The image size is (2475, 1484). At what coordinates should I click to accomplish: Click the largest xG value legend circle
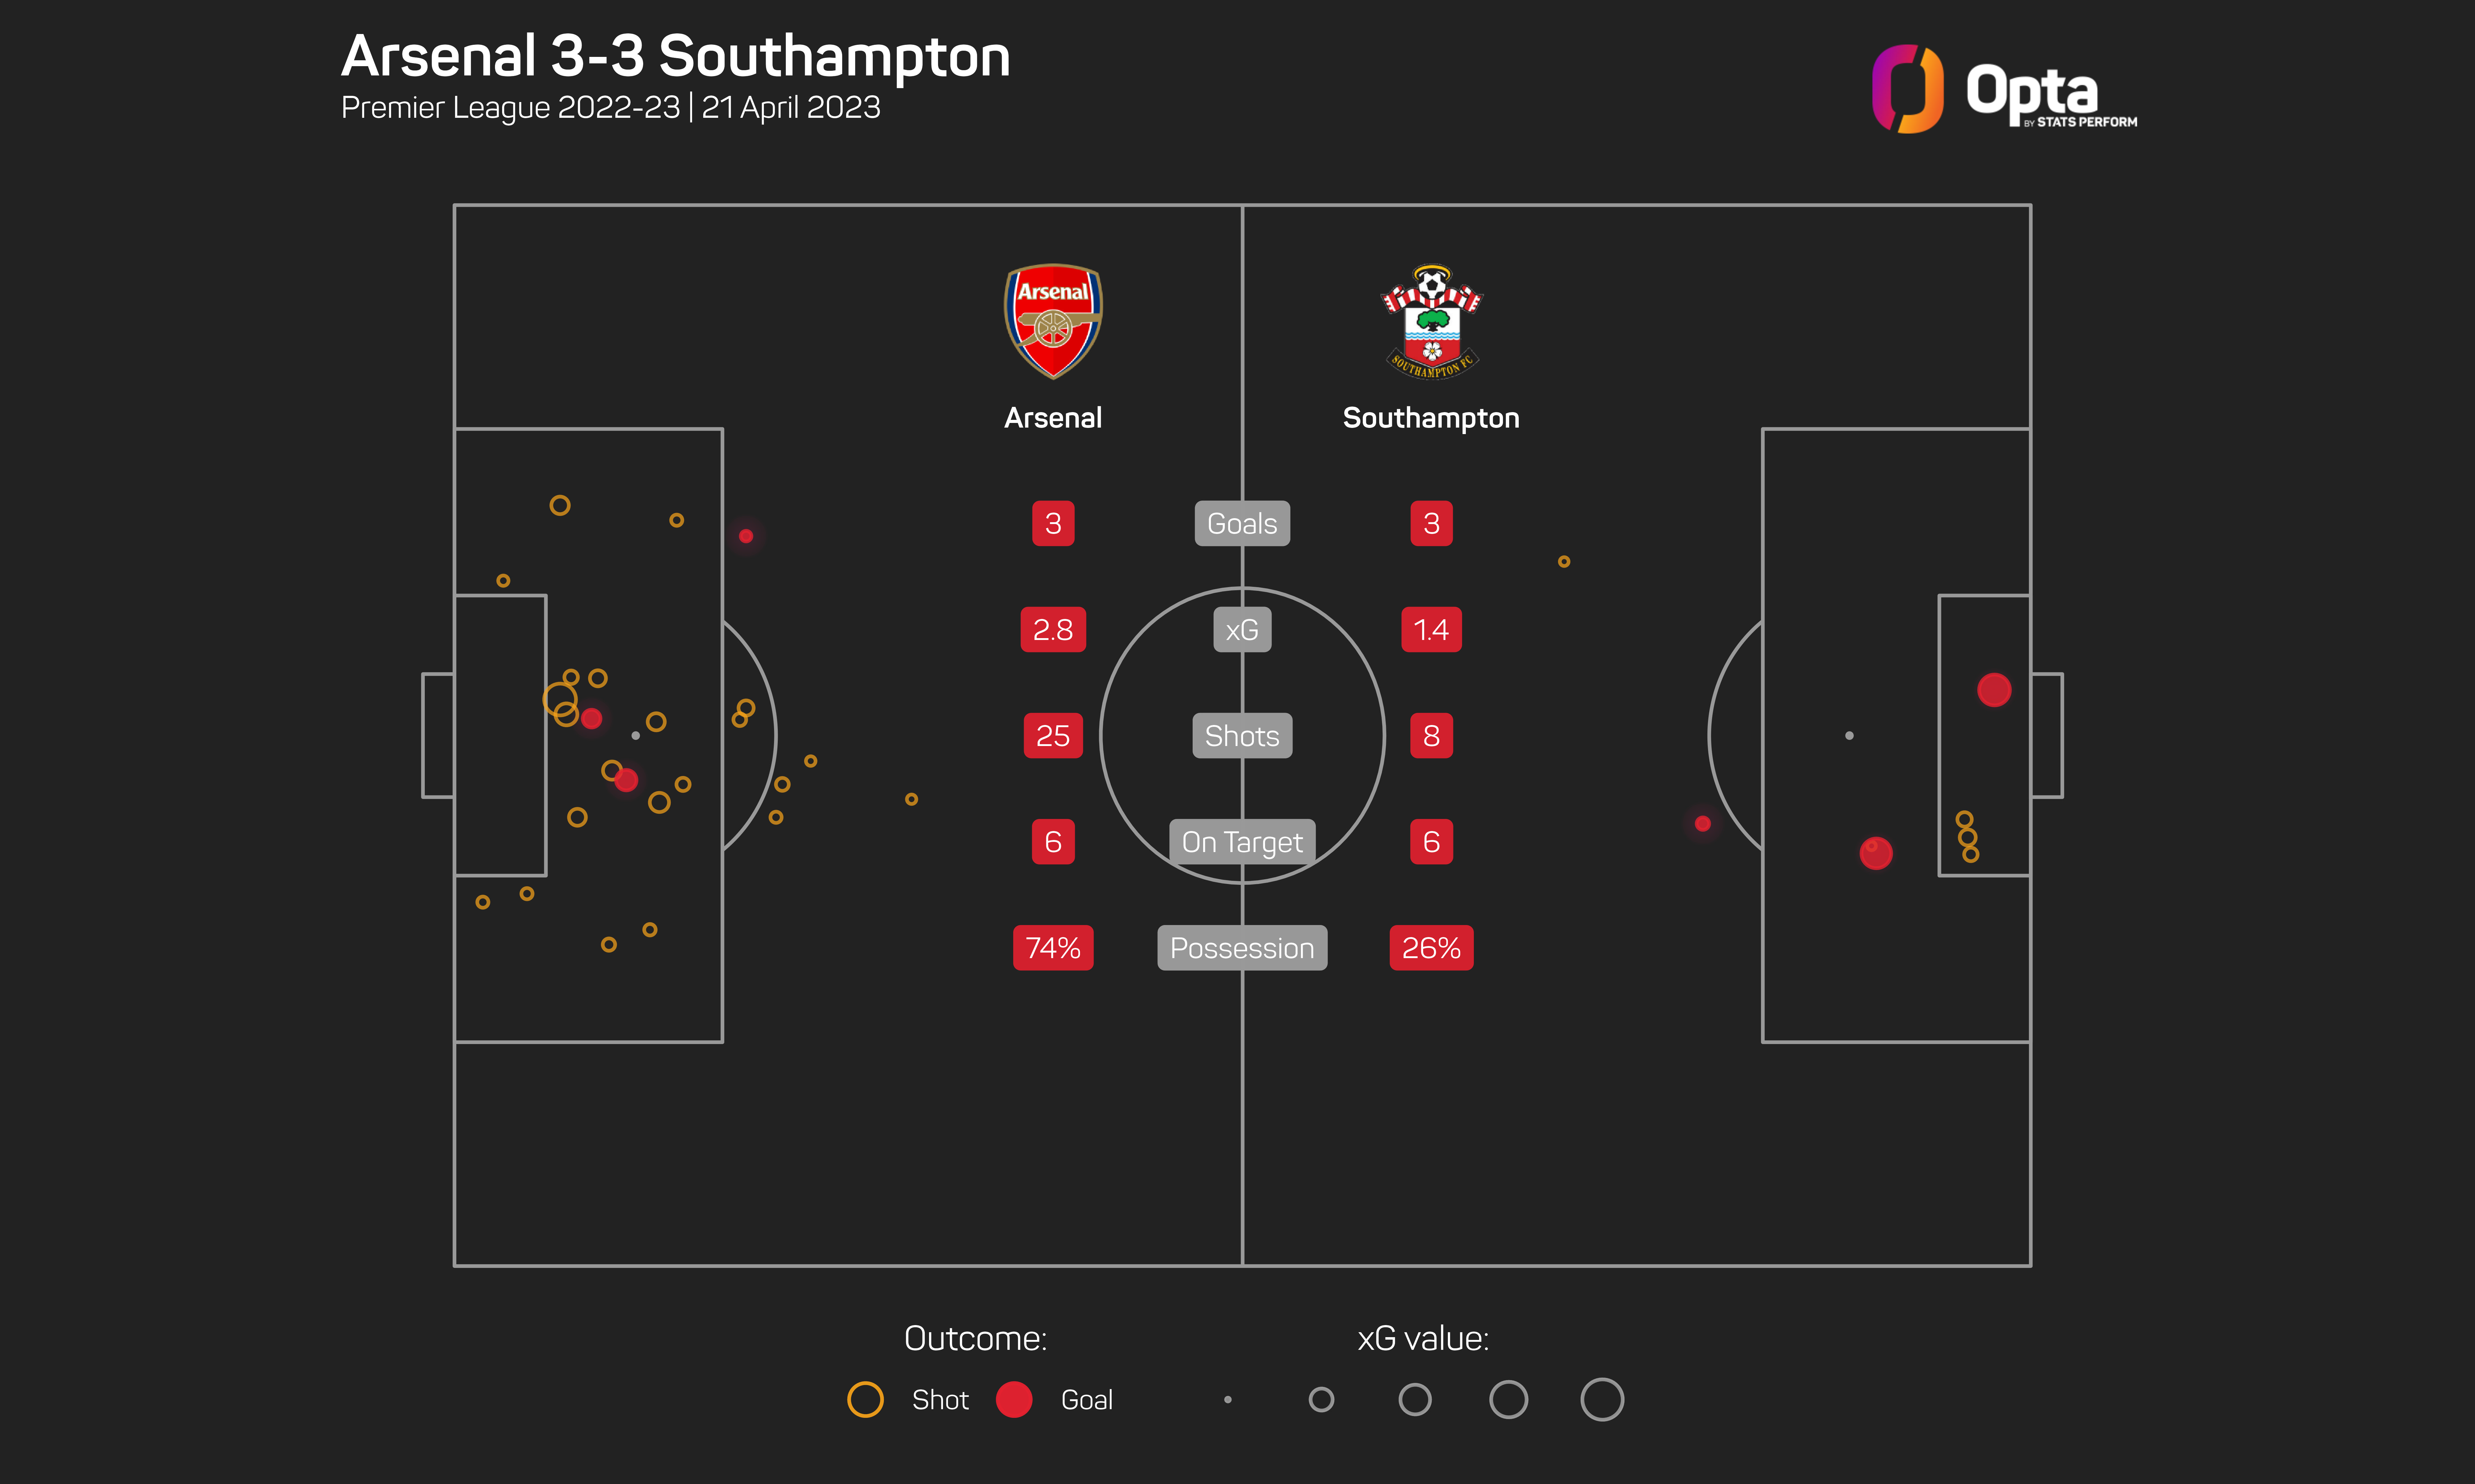pyautogui.click(x=1602, y=1399)
